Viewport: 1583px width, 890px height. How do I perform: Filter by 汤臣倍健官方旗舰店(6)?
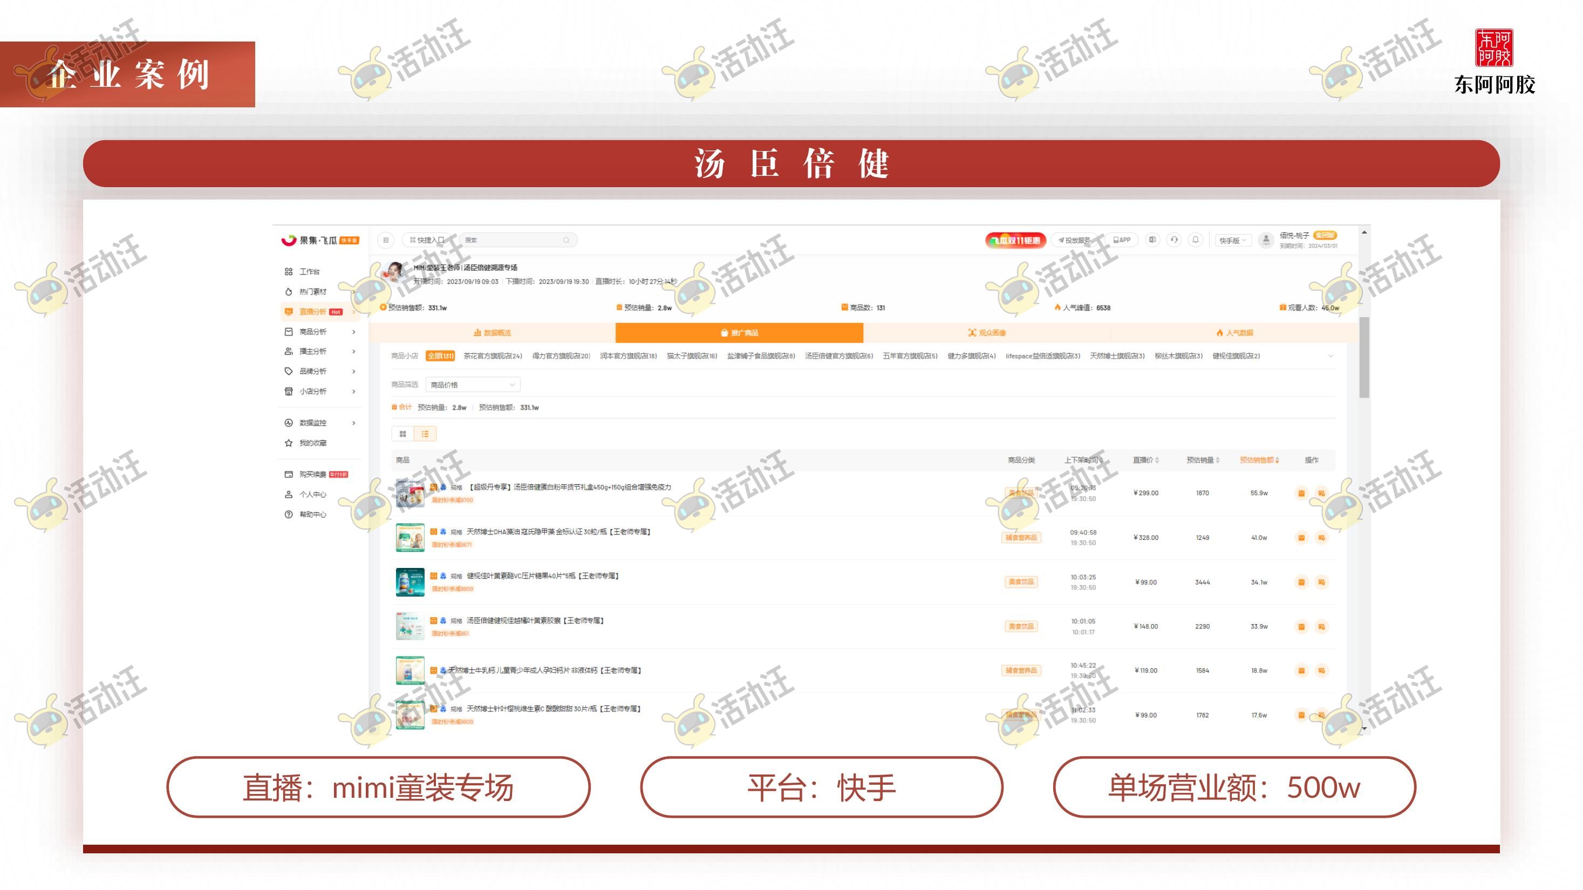(839, 355)
